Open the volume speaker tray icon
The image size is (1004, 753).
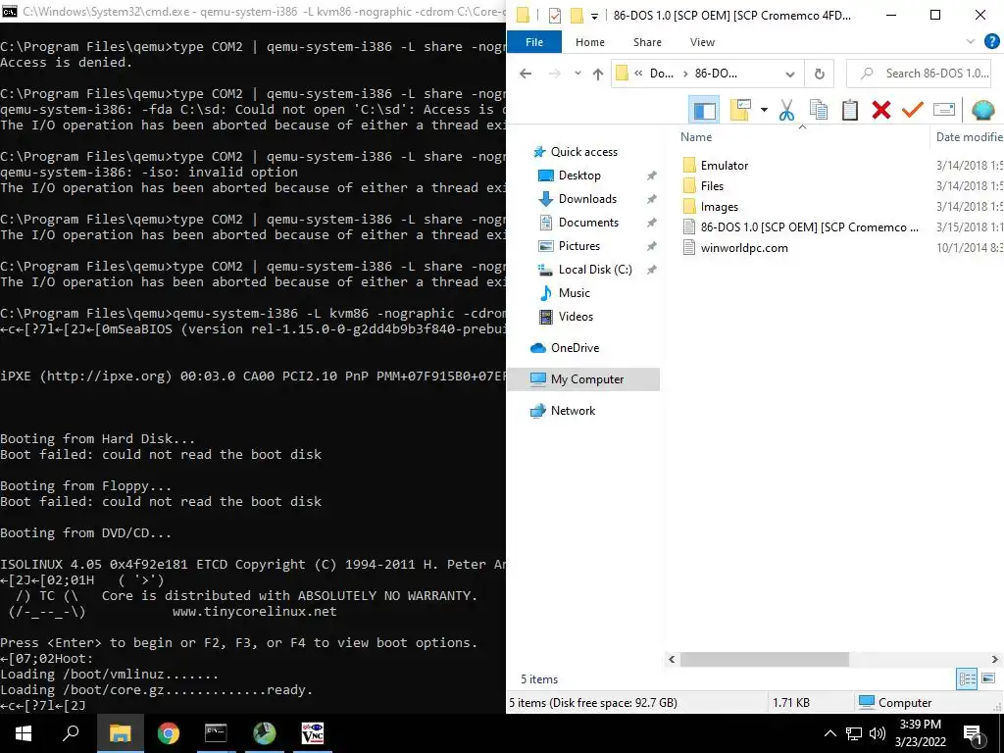point(878,733)
